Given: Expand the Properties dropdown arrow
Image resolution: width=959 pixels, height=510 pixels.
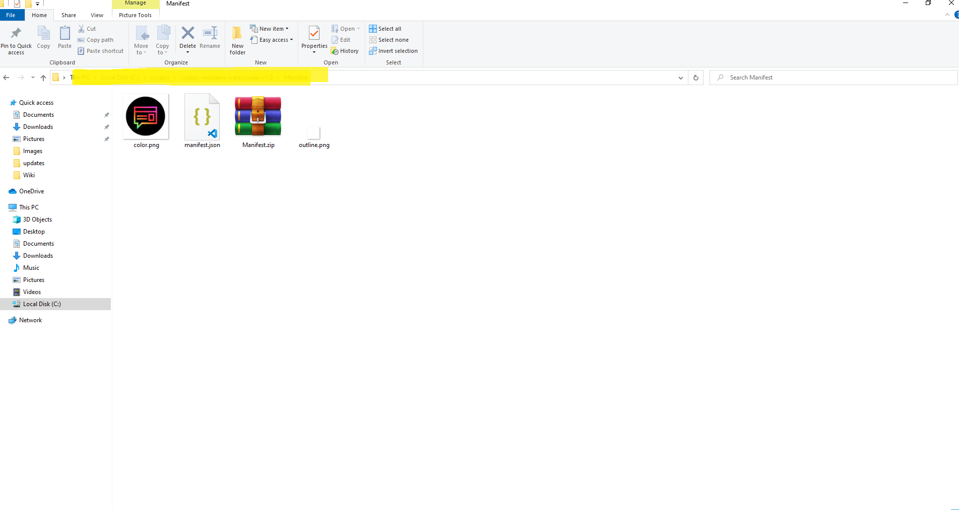Looking at the screenshot, I should pyautogui.click(x=314, y=52).
